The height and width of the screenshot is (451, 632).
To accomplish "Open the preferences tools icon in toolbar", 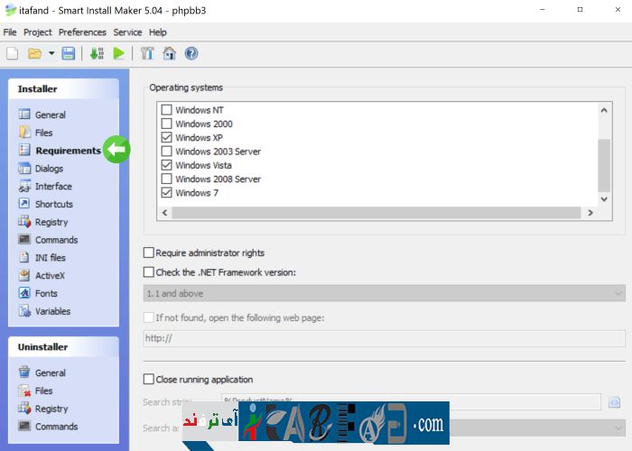I will [x=147, y=54].
